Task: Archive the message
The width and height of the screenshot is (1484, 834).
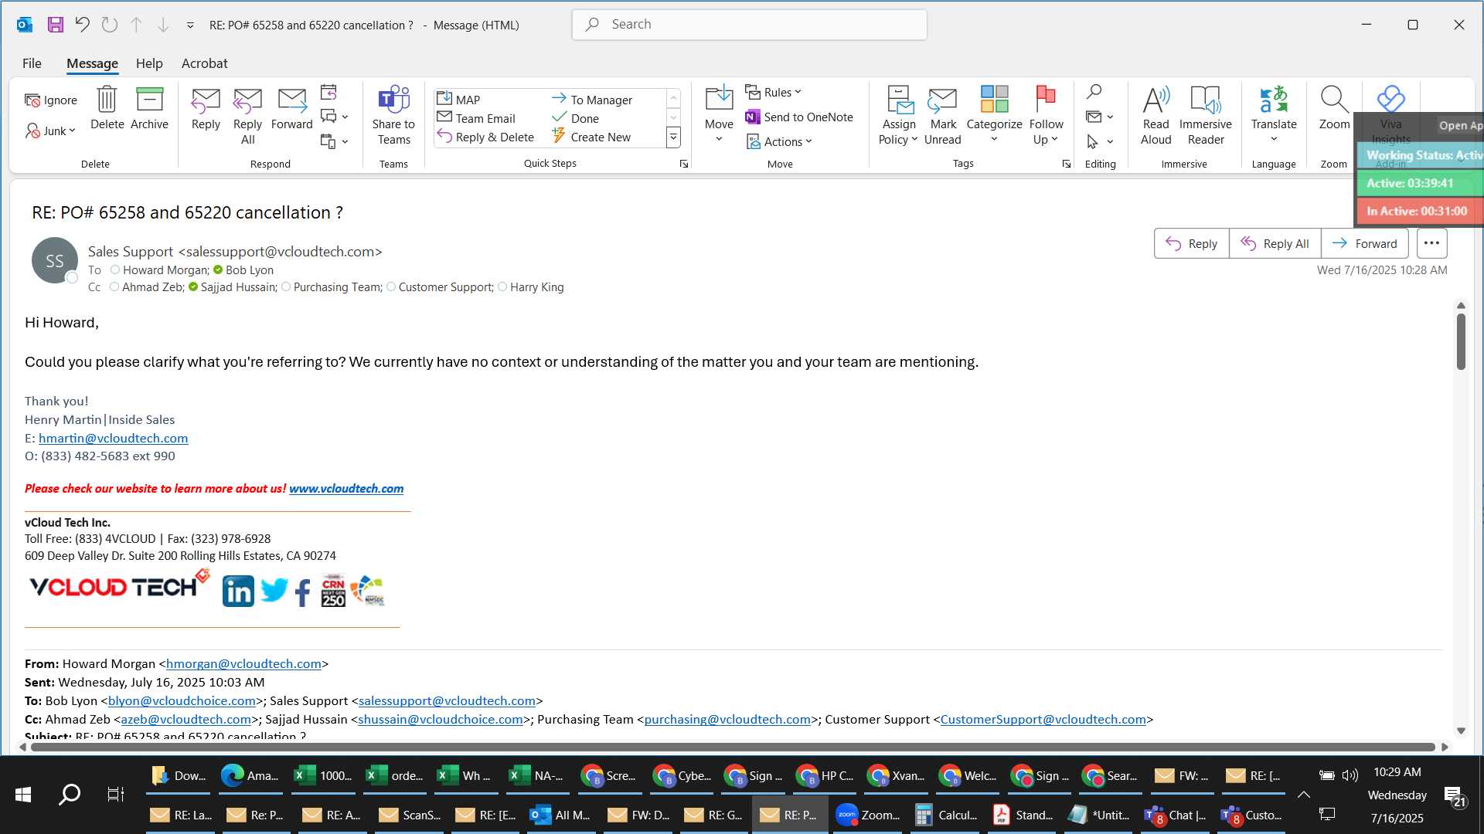Action: click(149, 108)
